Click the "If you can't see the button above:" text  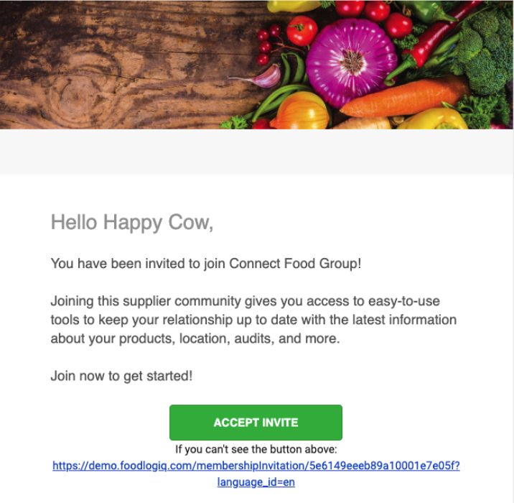click(256, 449)
